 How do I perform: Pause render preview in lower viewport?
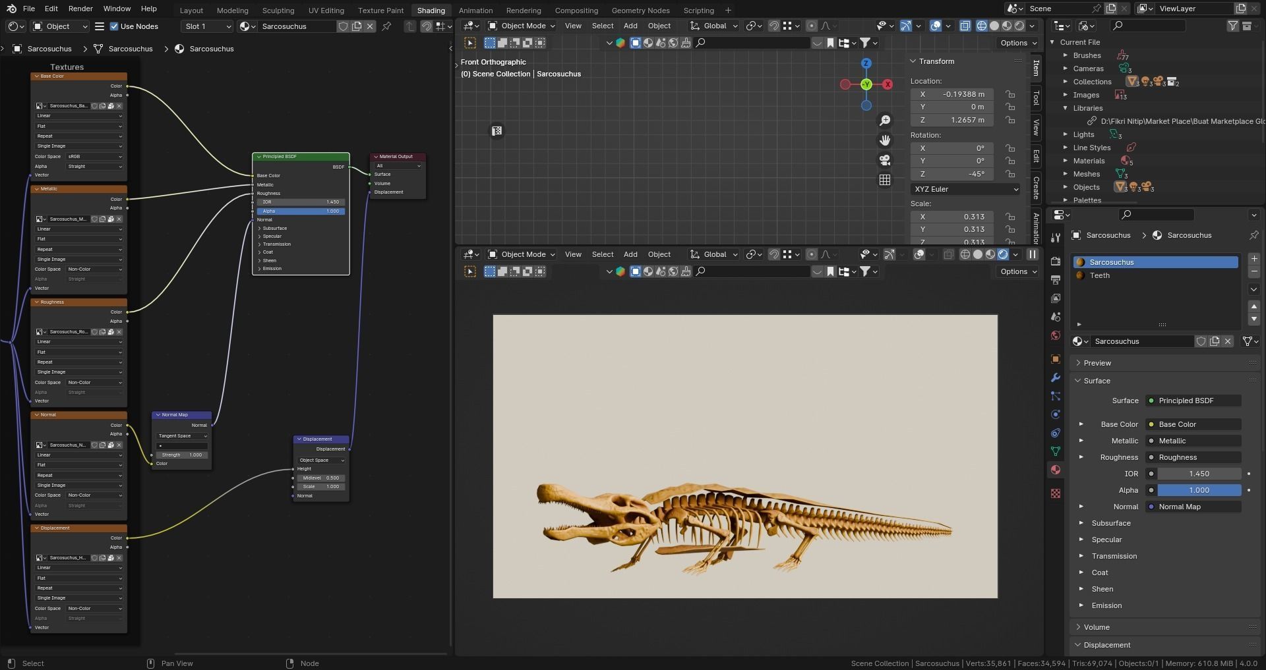coord(1033,254)
